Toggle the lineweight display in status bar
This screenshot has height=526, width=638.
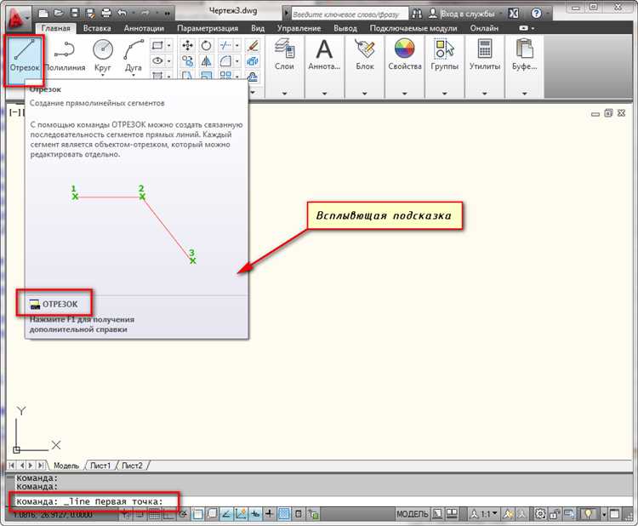click(269, 514)
